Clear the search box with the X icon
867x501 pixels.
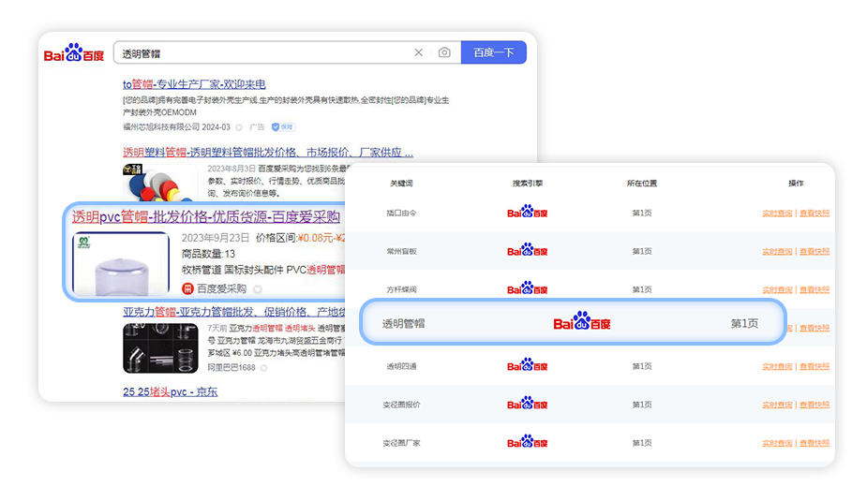point(419,52)
